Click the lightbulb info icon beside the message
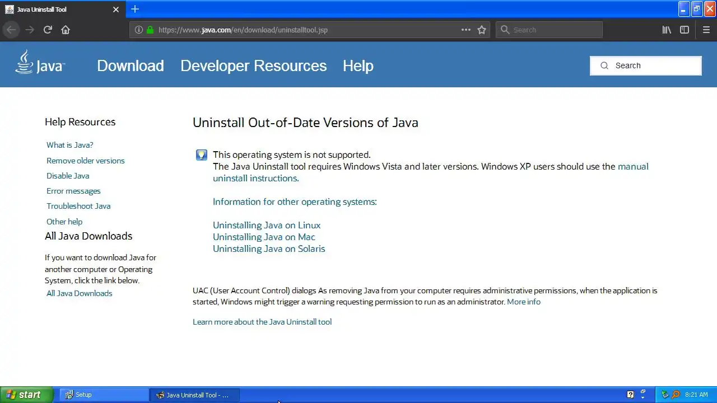This screenshot has width=717, height=403. [x=202, y=155]
